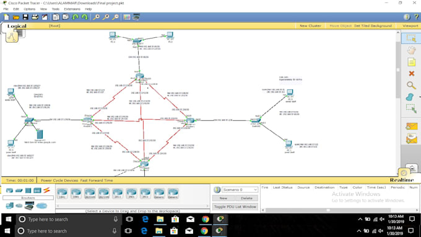
Task: Add a Simple PDU envelope
Action: coord(412,126)
